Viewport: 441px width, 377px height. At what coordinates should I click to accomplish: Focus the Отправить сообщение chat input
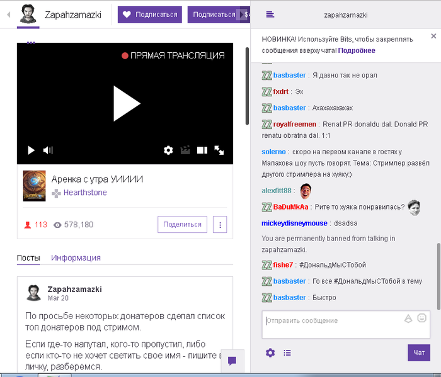click(x=346, y=325)
